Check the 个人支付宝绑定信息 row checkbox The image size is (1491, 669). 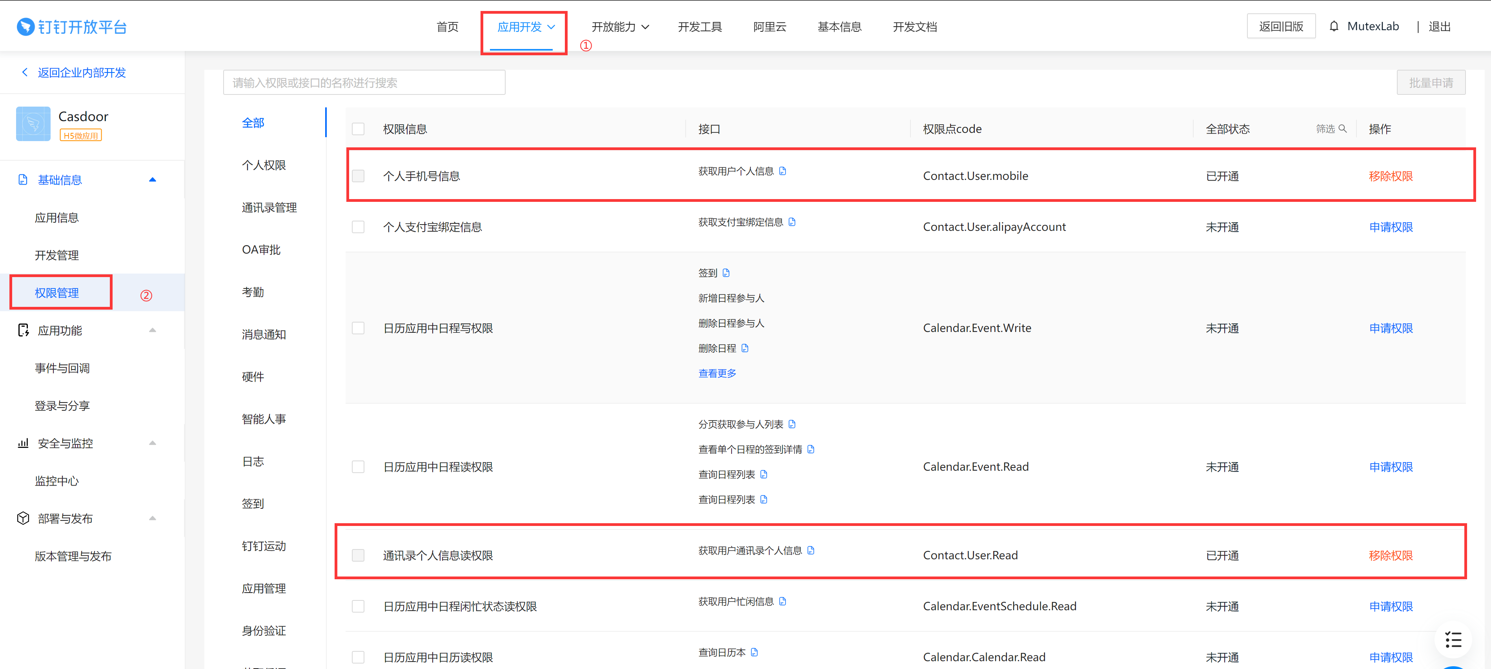point(358,227)
